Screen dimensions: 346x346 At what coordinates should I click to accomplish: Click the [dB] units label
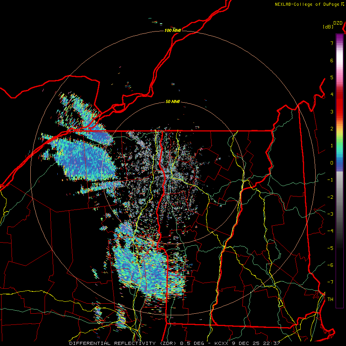click(x=328, y=27)
